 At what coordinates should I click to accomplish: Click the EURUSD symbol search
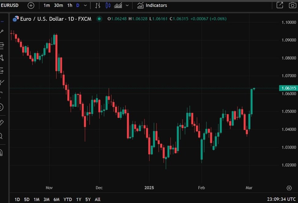click(x=10, y=5)
